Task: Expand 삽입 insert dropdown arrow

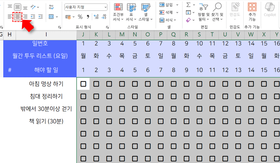Action: (x=177, y=5)
